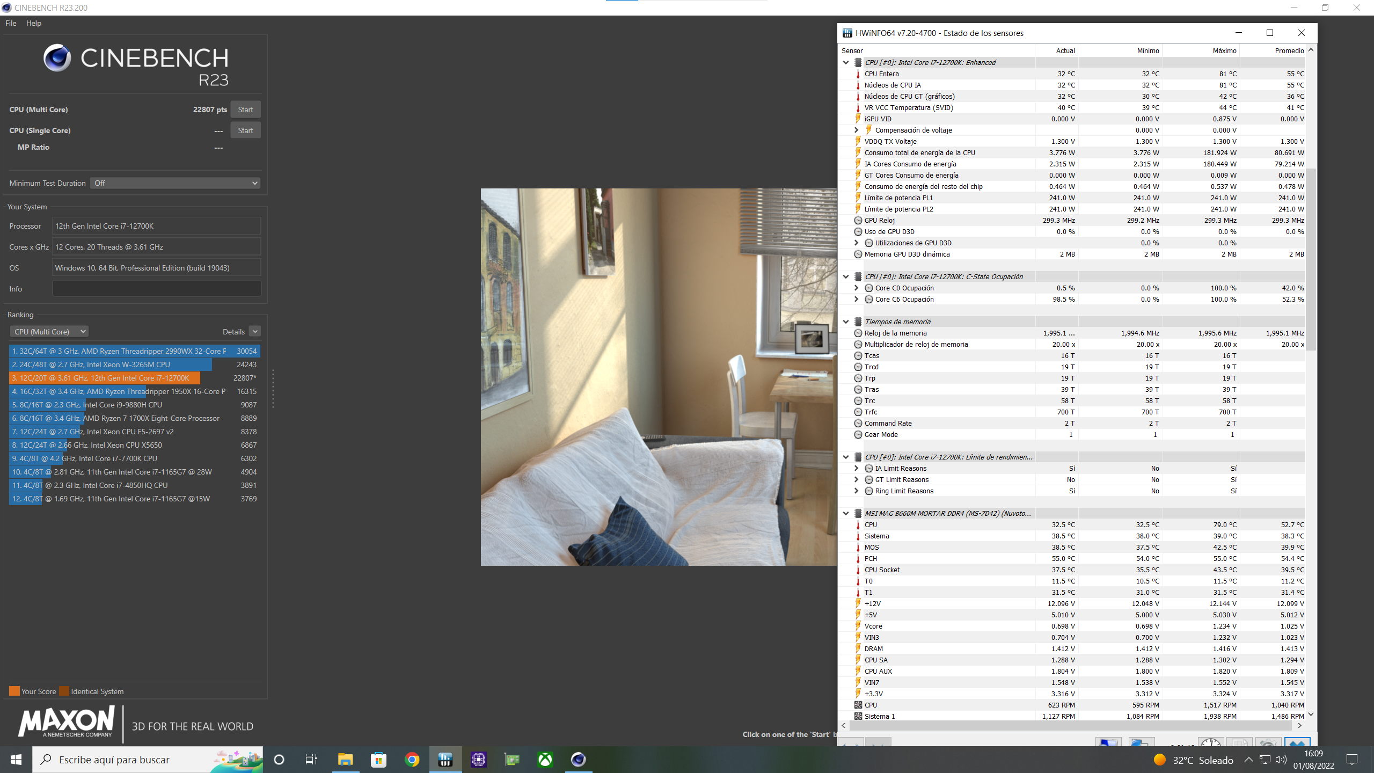
Task: Expand Utilizaciones de GPU D3D row
Action: [x=857, y=243]
